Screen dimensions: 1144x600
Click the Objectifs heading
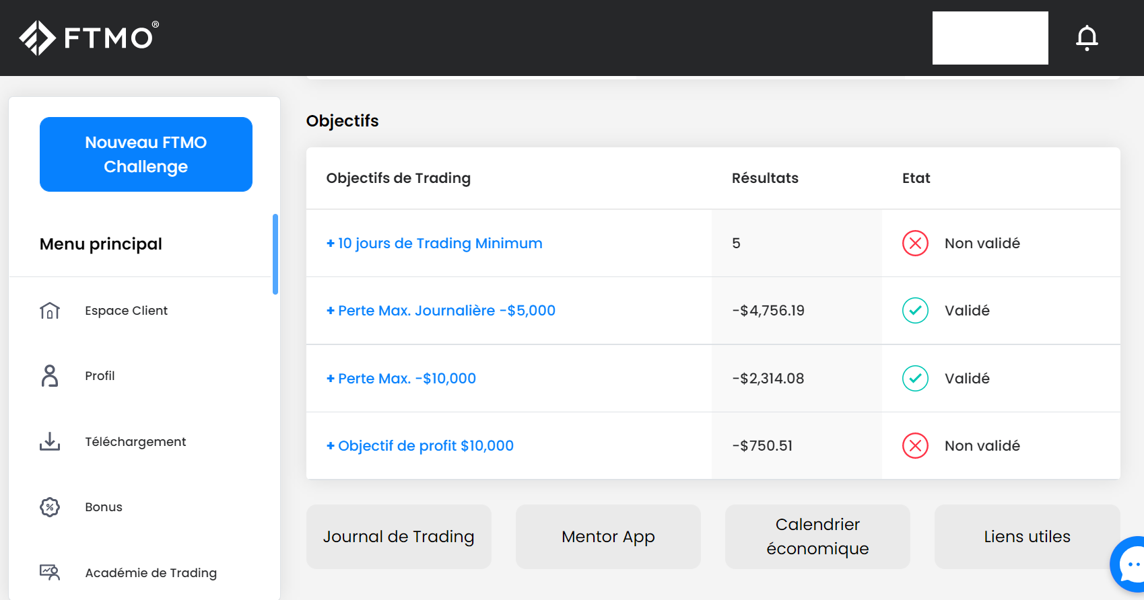[x=342, y=121]
